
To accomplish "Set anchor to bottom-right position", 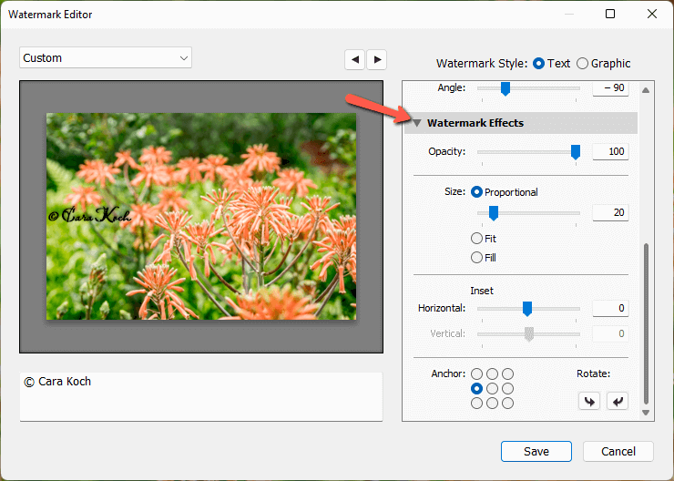I will coord(507,404).
